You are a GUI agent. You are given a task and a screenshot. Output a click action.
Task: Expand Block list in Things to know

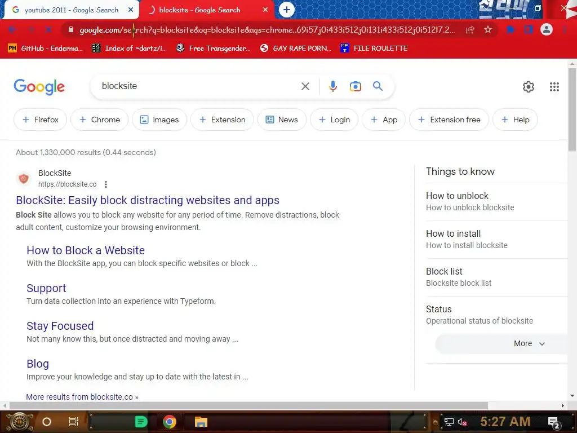pos(496,277)
